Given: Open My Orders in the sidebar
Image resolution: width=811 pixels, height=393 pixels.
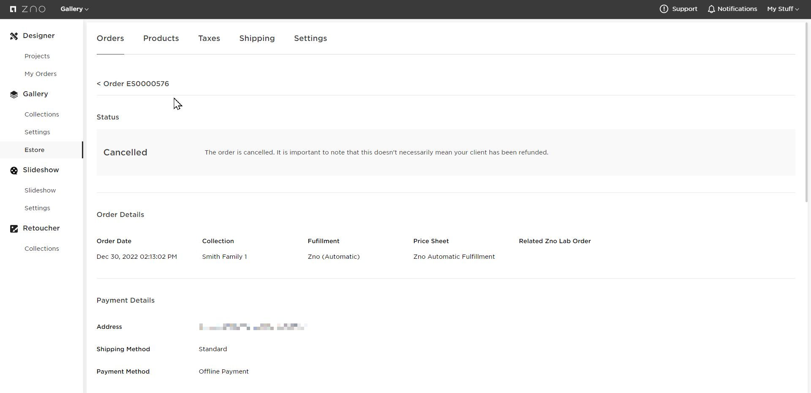Looking at the screenshot, I should coord(41,74).
